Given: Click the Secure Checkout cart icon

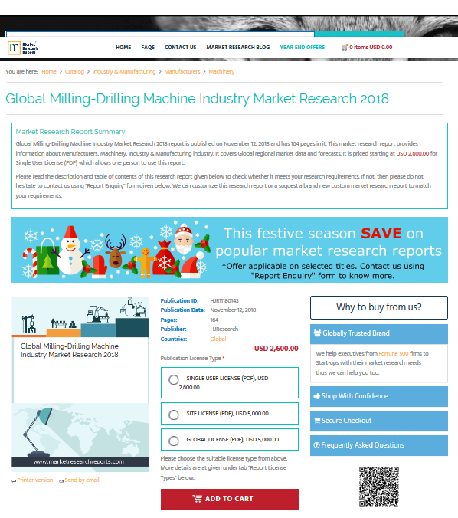Looking at the screenshot, I should click(317, 421).
